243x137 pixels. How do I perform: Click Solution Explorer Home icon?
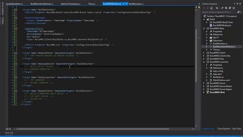click(211, 8)
